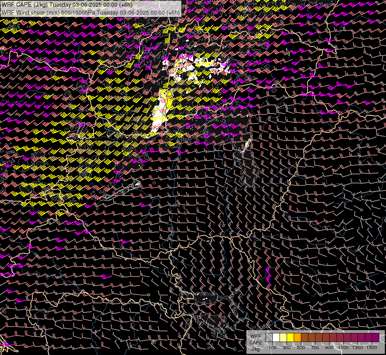
Task: Click the J/kg unit label in legend
Action: [x=255, y=349]
